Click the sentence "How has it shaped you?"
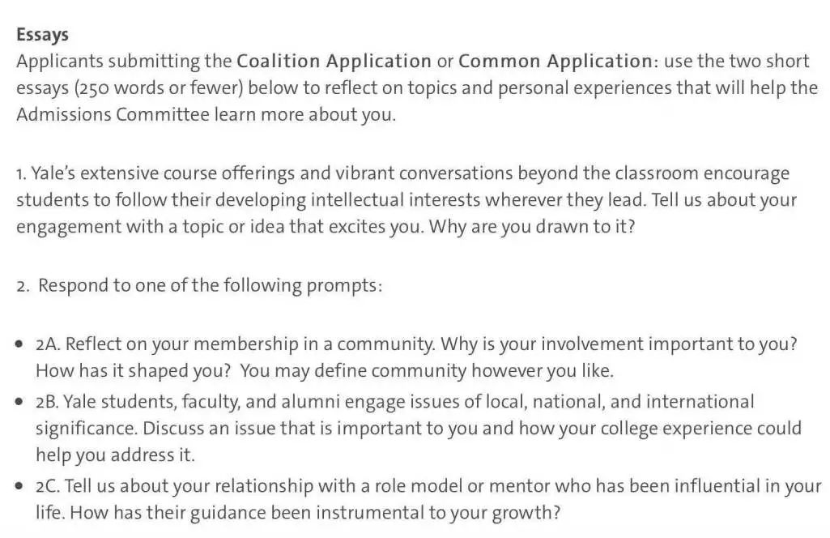This screenshot has height=538, width=830. [134, 370]
